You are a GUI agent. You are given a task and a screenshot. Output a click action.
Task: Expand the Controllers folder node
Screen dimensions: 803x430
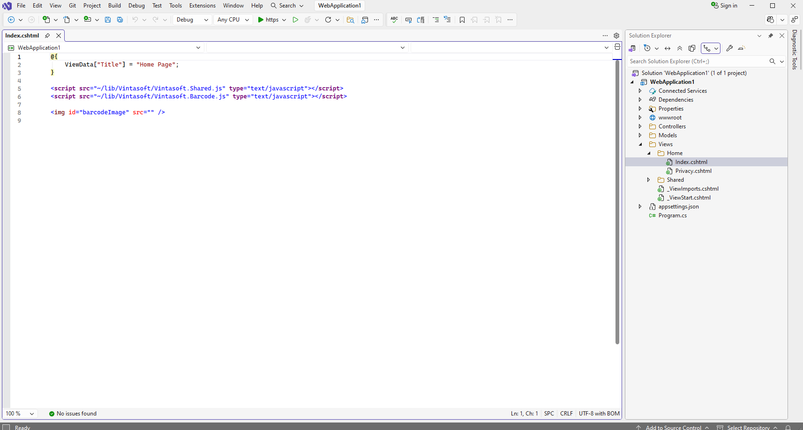pos(640,126)
